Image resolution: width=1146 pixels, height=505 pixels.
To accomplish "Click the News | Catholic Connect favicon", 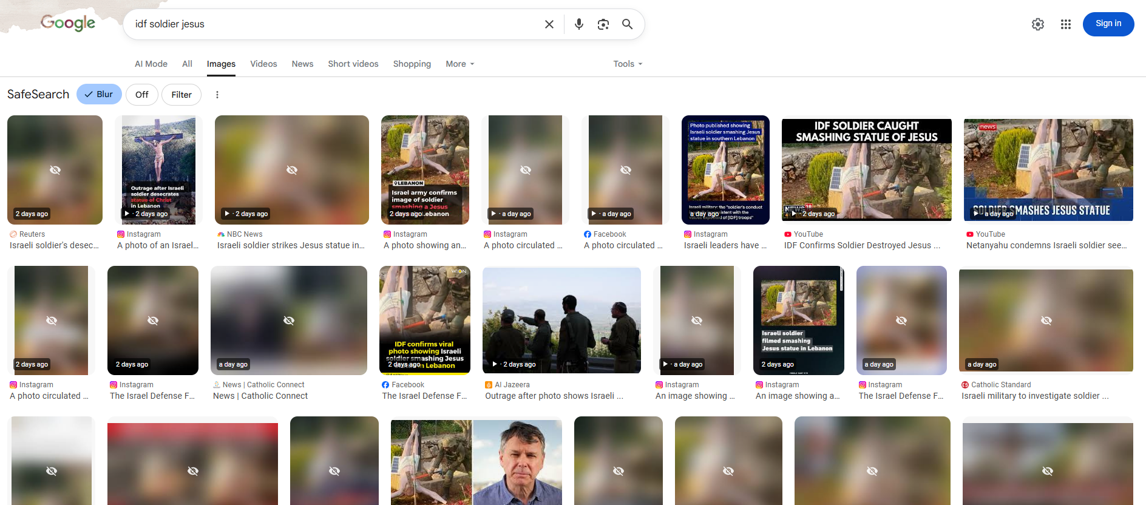I will click(217, 385).
